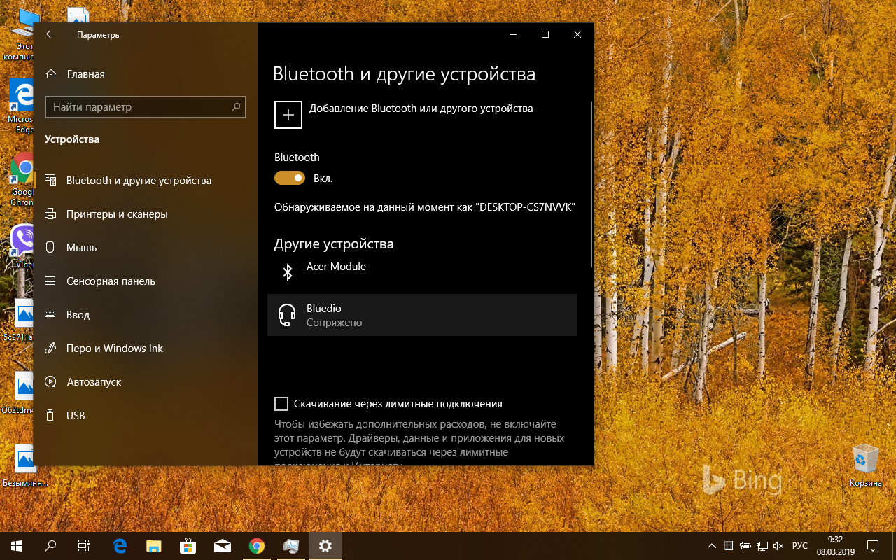This screenshot has height=560, width=896.
Task: Click the battery icon in system tray
Action: click(745, 546)
